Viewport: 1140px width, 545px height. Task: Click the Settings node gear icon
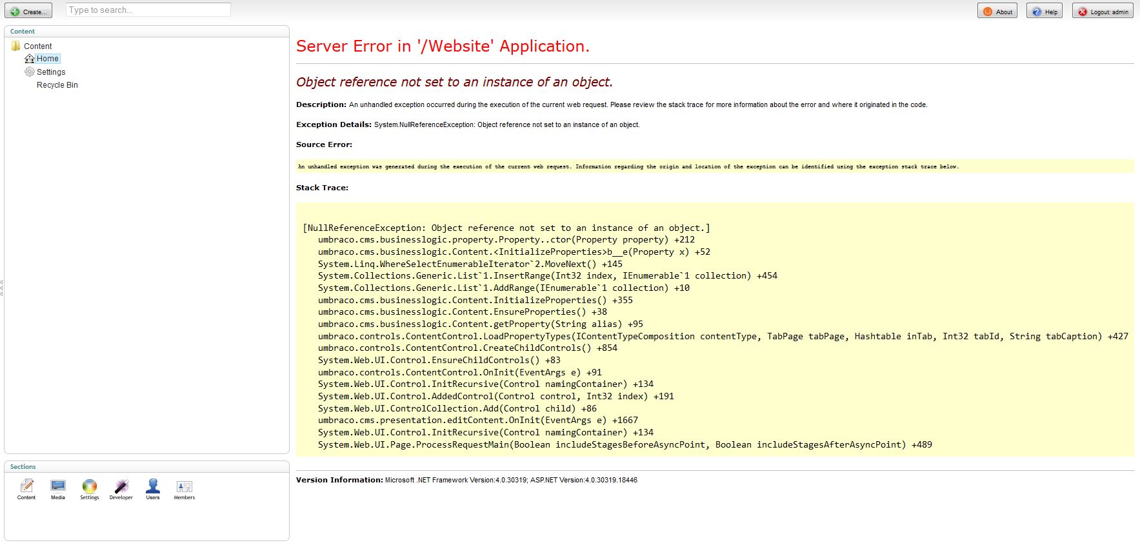29,72
